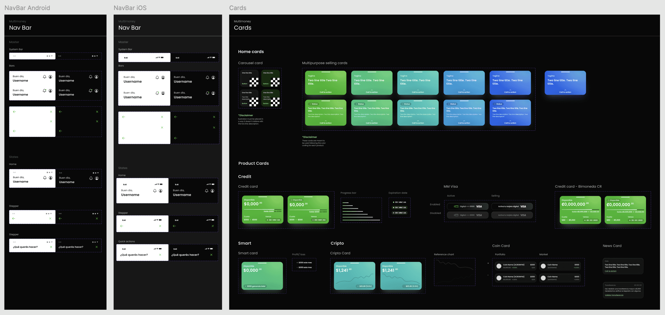Click the green card icon on the enabled Digital 0000 pill

tap(456, 207)
